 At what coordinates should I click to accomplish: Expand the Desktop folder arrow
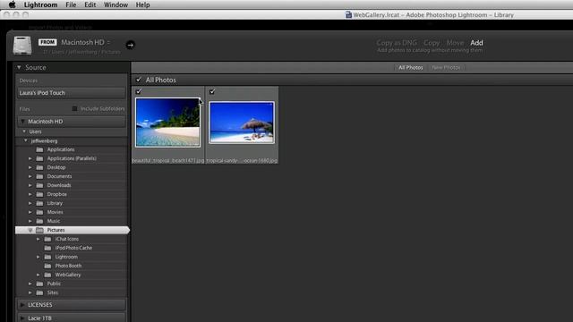tap(30, 167)
